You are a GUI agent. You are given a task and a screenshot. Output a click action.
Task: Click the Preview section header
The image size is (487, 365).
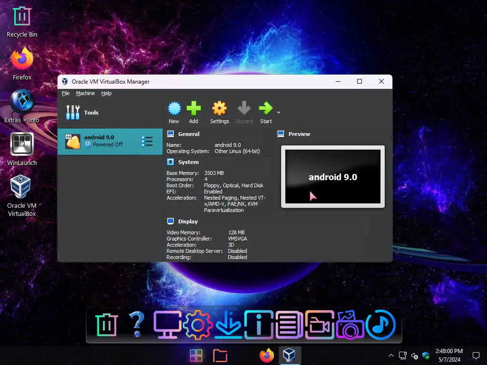coord(299,134)
